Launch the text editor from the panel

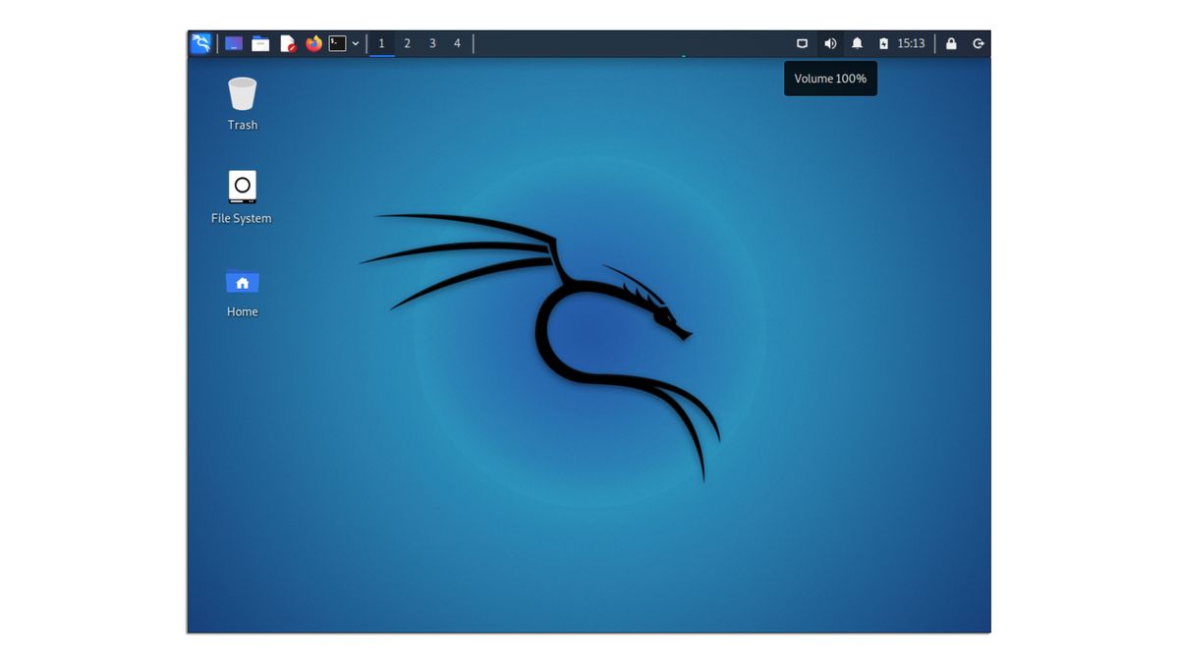coord(287,42)
